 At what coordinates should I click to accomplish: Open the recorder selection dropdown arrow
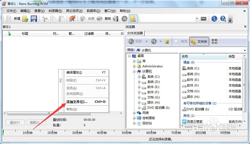[x=197, y=19]
